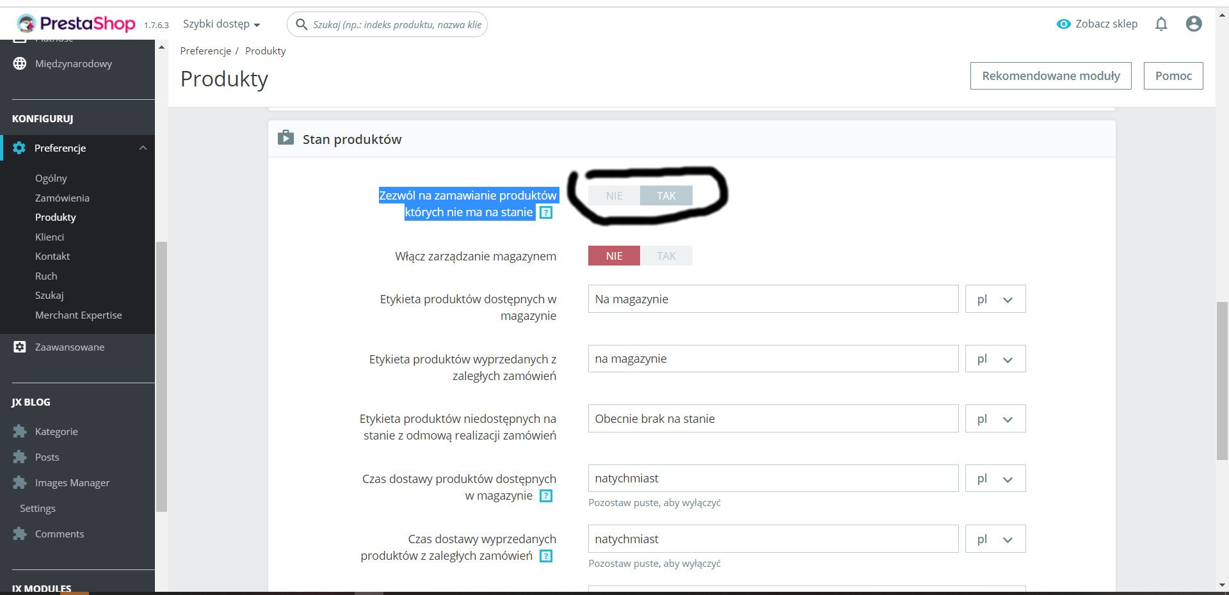Click the eye icon next to Zobacz sklep

coord(1063,24)
